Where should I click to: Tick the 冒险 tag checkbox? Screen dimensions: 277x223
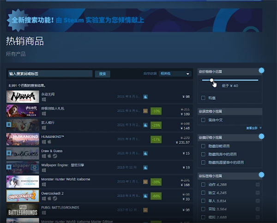(203, 209)
